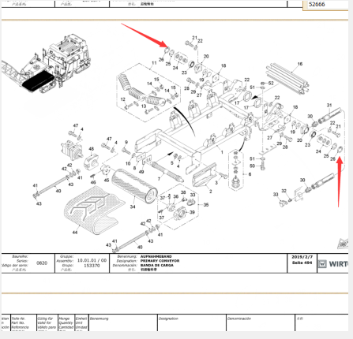
Task: Click part number 52 label
Action: coord(271,83)
